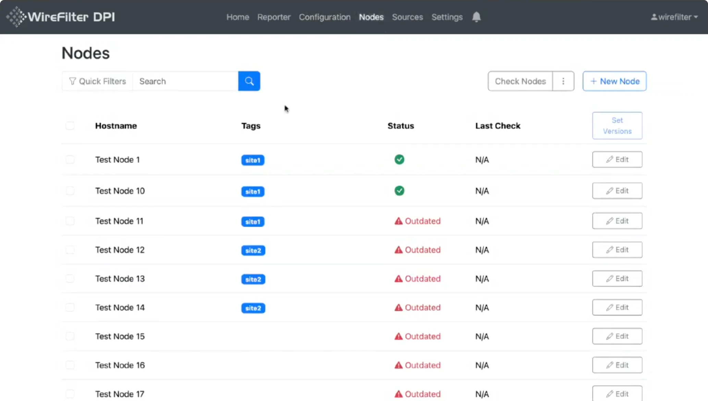Click the site1 tag on Test Node 10
708x401 pixels.
point(253,191)
